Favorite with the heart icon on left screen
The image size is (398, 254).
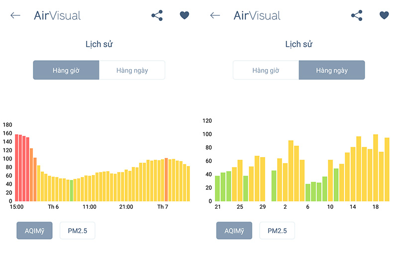[185, 15]
